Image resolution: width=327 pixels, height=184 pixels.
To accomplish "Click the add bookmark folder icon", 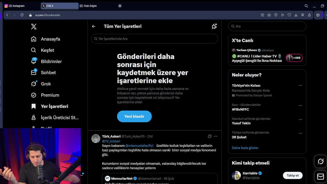I will 214,26.
